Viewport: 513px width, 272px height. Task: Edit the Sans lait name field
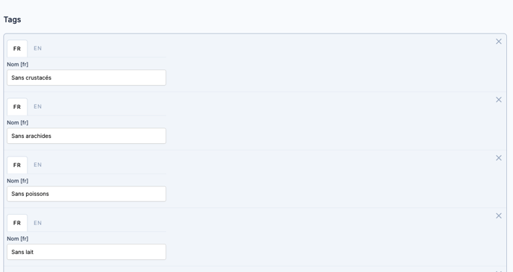tap(86, 252)
